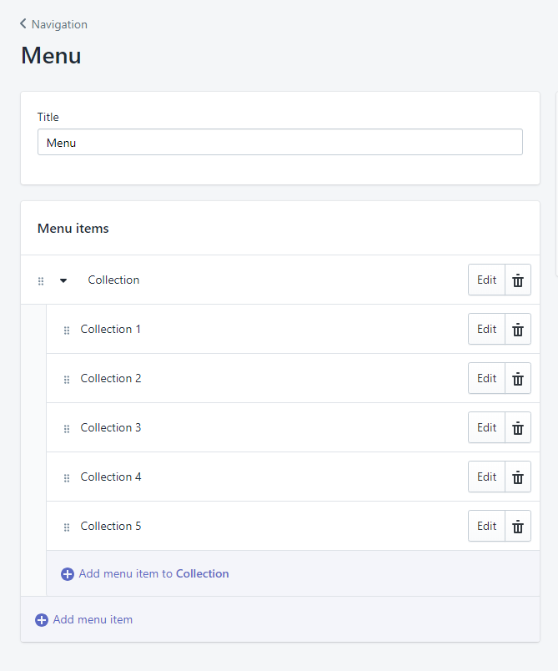Remove Collection 2 using trash icon

pyautogui.click(x=518, y=379)
